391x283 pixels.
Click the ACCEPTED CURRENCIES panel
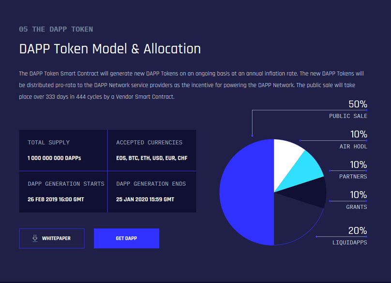tap(151, 150)
